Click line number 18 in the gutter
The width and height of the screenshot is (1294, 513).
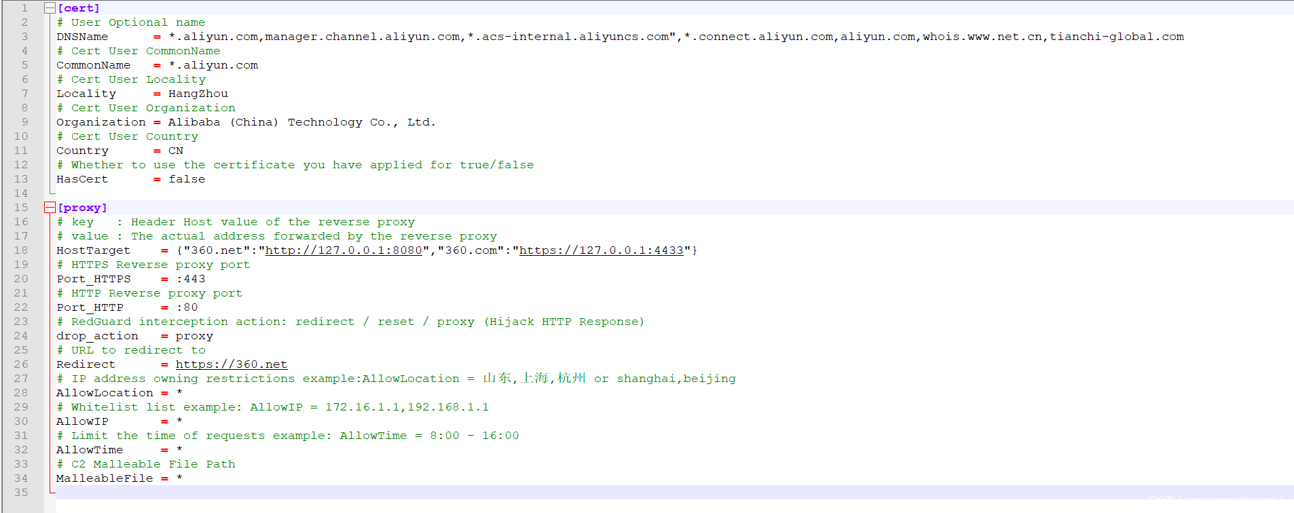(21, 250)
